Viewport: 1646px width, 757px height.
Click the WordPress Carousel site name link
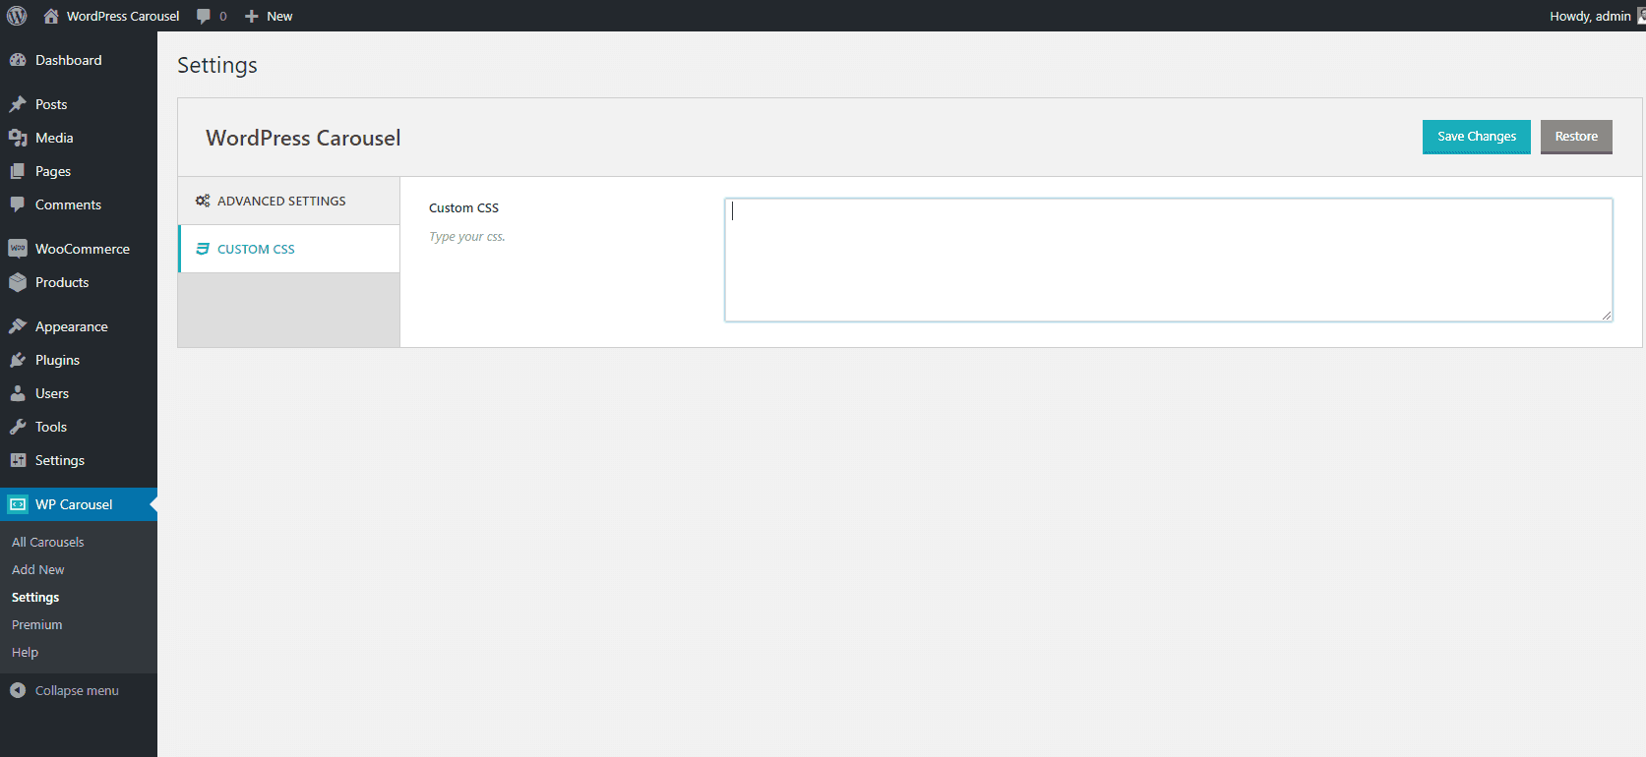[123, 16]
